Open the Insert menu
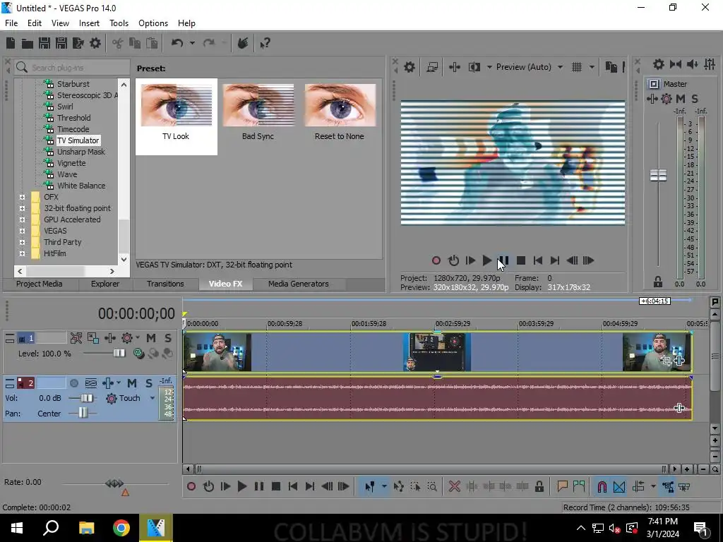This screenshot has height=542, width=723. 89,23
